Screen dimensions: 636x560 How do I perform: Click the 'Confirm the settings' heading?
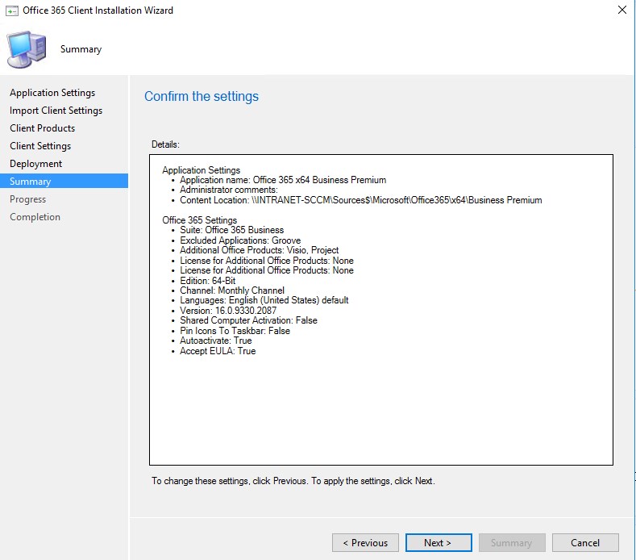(202, 96)
